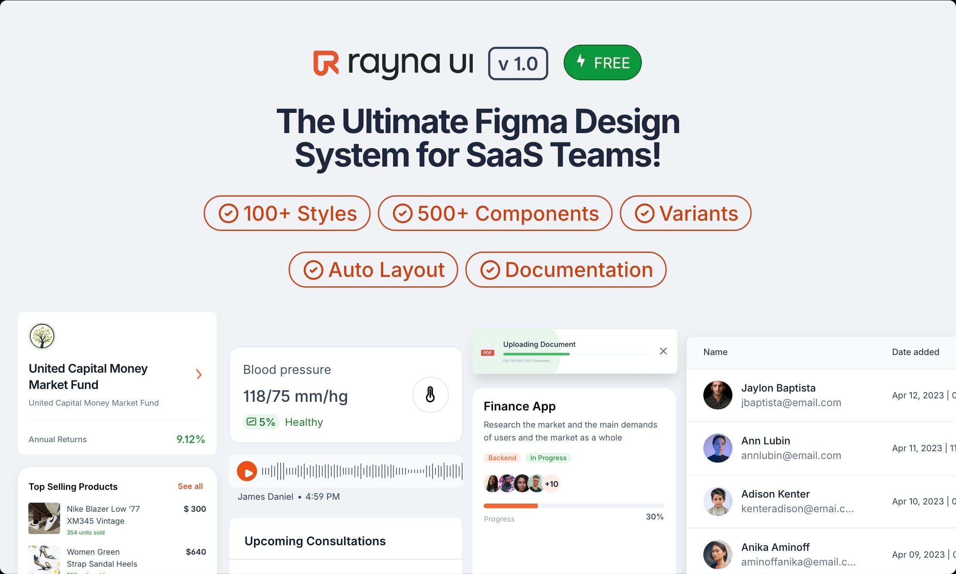Viewport: 956px width, 574px height.
Task: Play James Daniel's voice message
Action: [x=247, y=471]
